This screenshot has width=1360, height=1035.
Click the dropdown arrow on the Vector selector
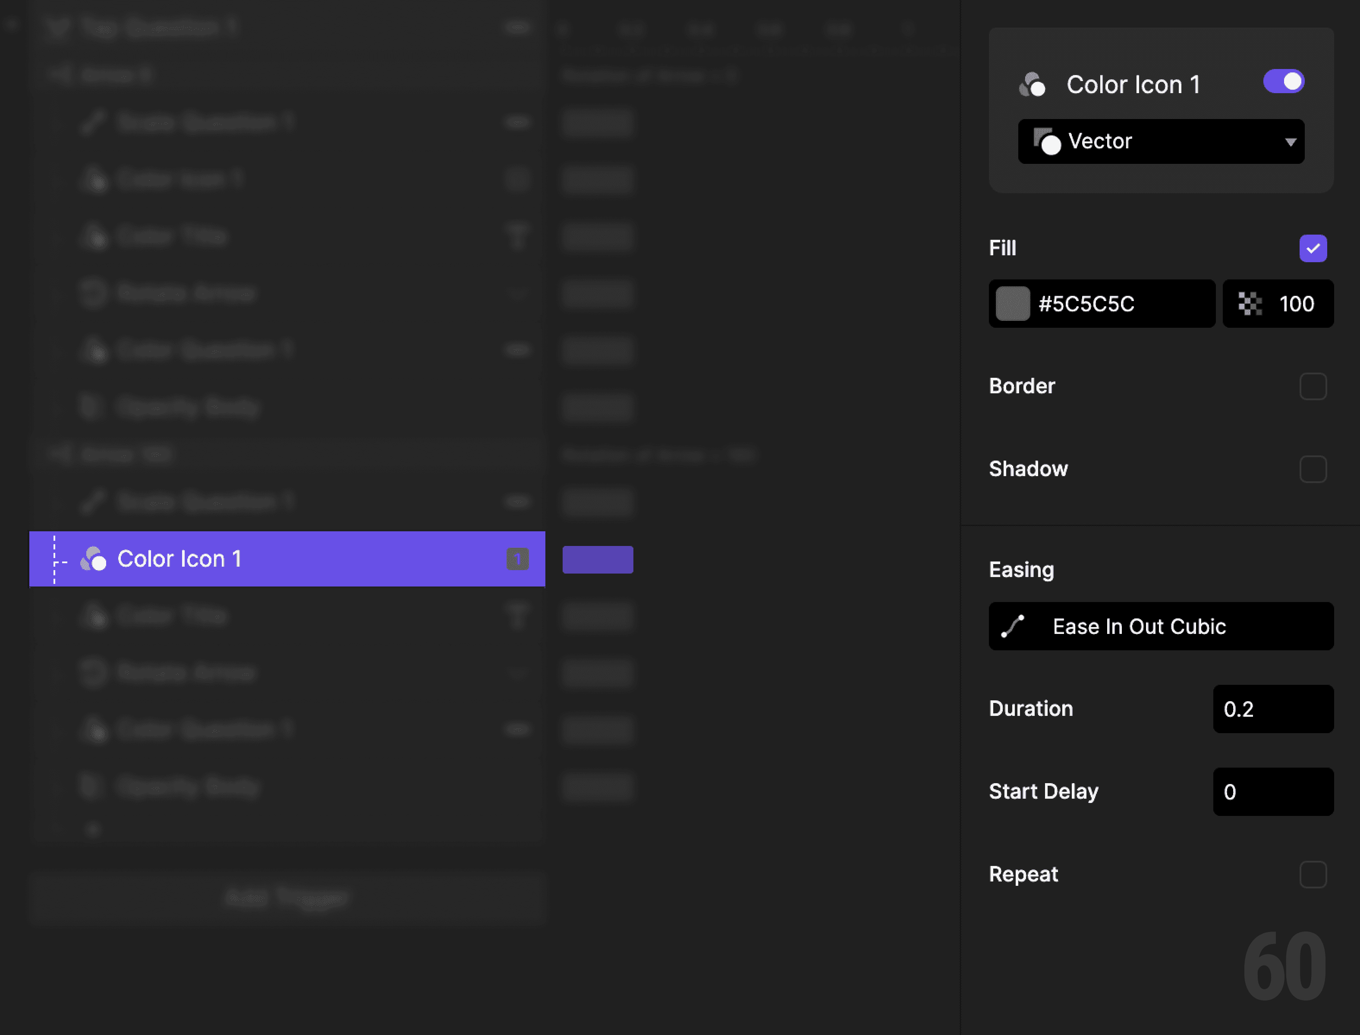(x=1290, y=141)
